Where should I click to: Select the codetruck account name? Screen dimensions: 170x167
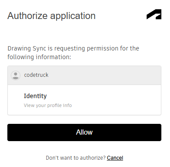[x=36, y=75]
